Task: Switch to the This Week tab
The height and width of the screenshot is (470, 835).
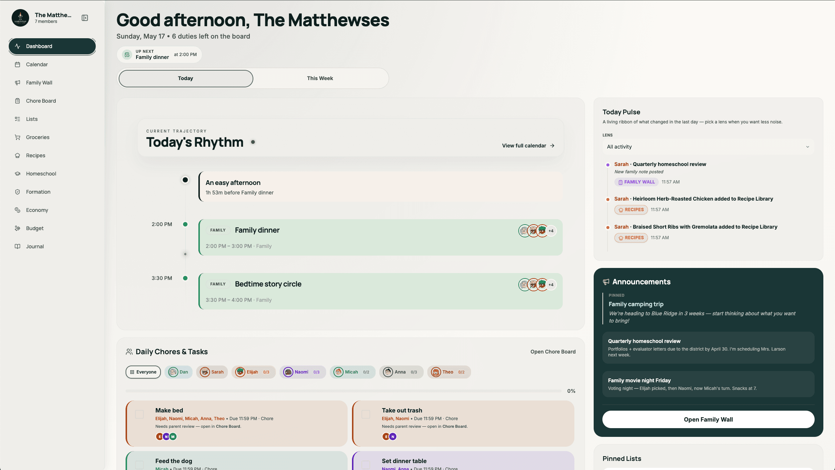Action: pos(320,78)
